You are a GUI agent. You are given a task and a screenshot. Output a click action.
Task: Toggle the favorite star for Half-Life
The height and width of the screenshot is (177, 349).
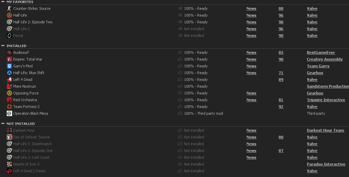pyautogui.click(x=180, y=15)
